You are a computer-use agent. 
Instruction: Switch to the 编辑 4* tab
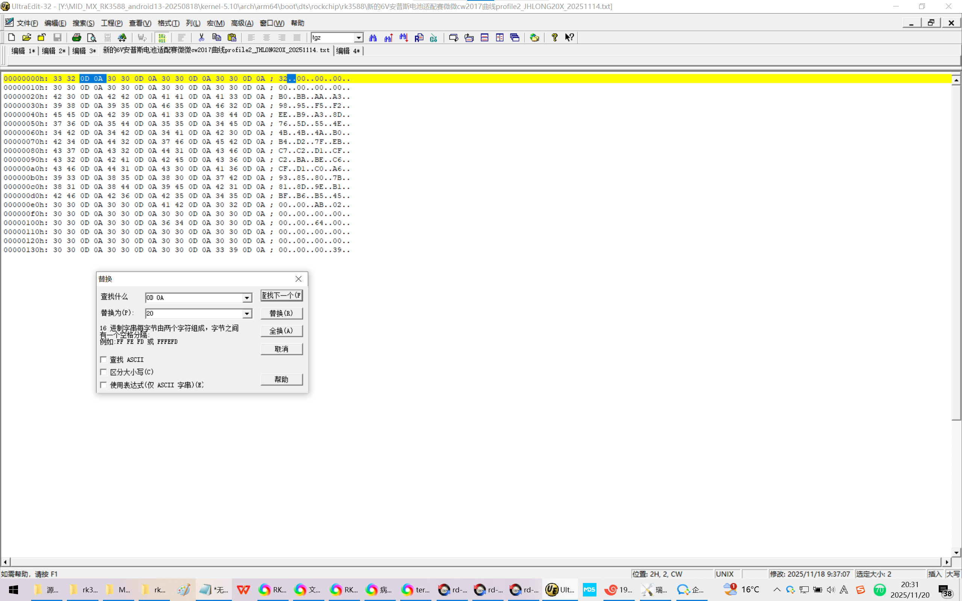point(348,51)
